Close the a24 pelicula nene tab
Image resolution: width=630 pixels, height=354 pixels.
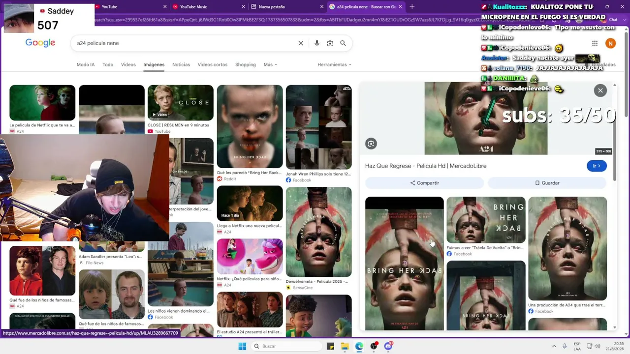[400, 7]
